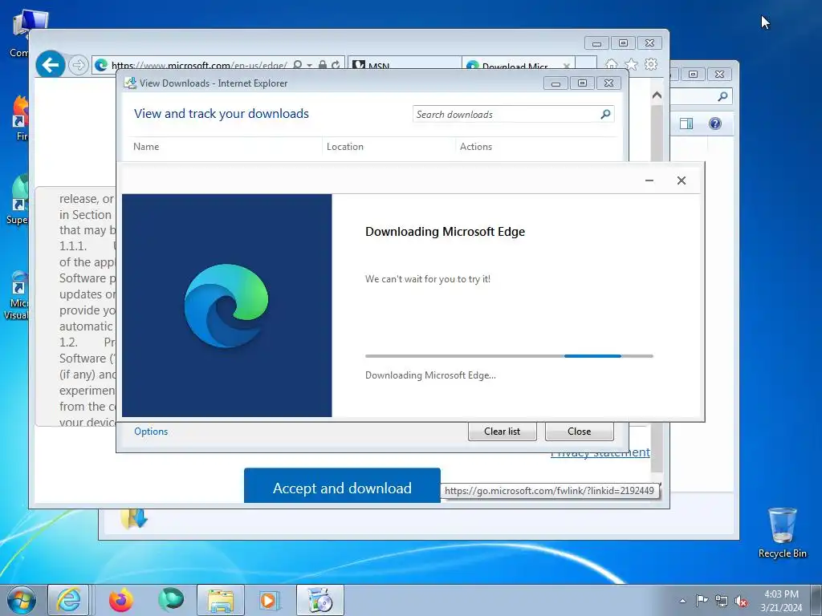Open IE tools gear icon
This screenshot has width=822, height=616.
651,64
